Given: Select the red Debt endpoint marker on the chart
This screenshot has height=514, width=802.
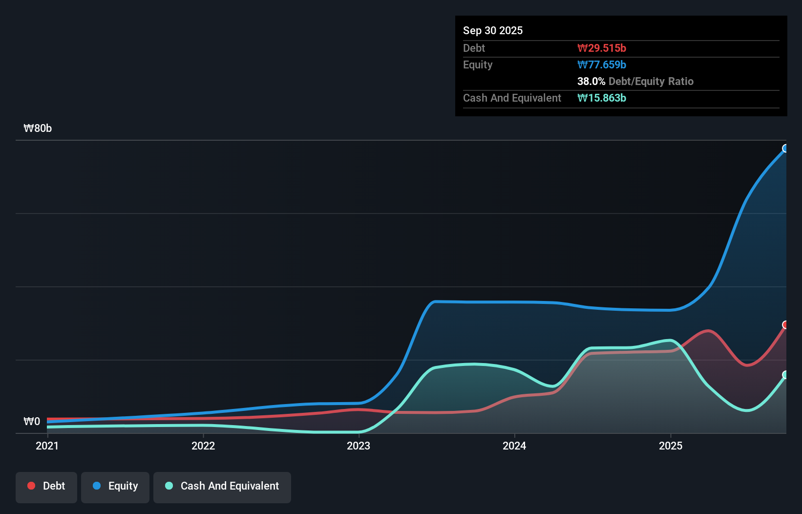Looking at the screenshot, I should pos(785,324).
